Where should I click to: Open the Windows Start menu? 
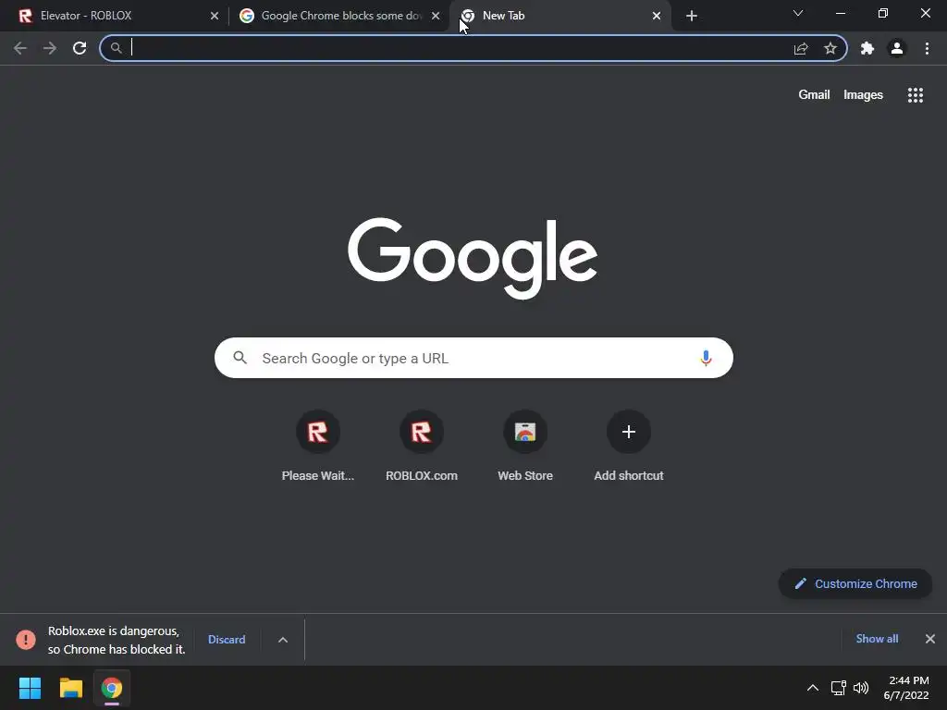click(30, 688)
